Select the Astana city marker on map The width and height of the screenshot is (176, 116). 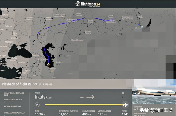click(84, 32)
